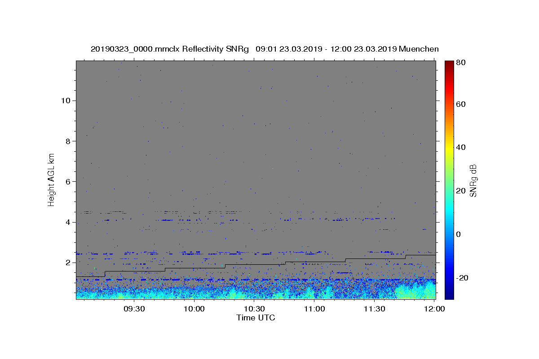Click the 'Height AGL km' y-axis label
This screenshot has height=359, width=539.
coord(52,180)
